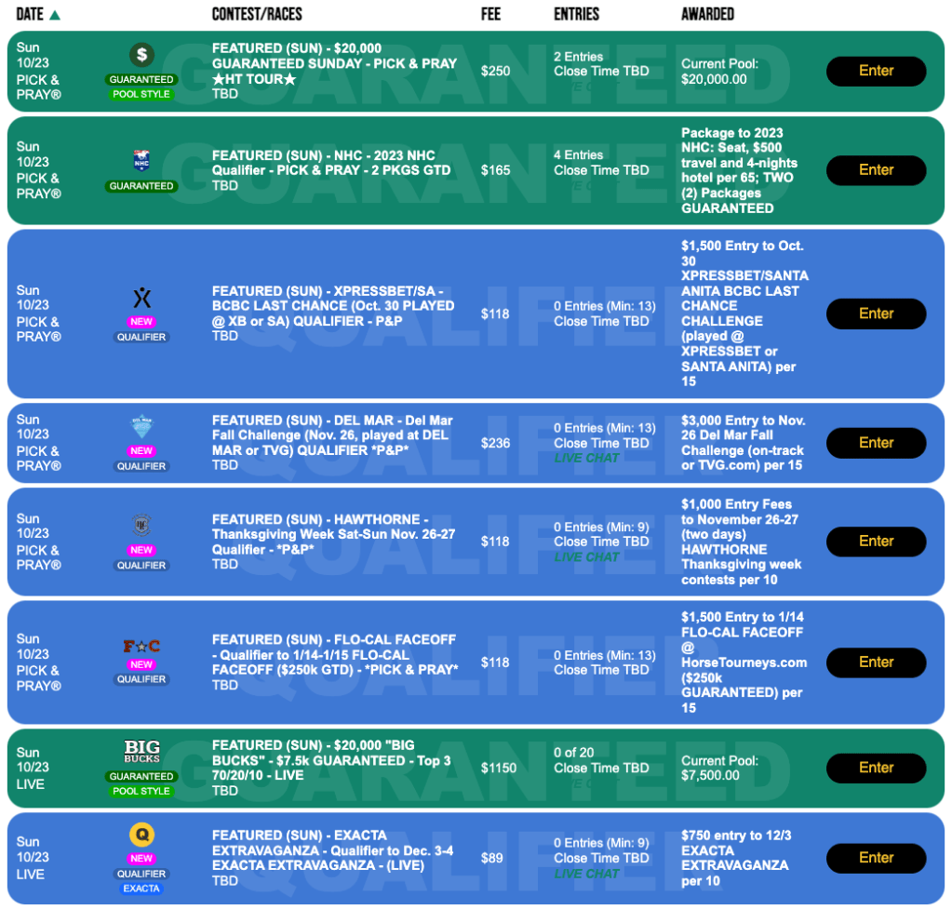Click the NHC shield logo icon
The height and width of the screenshot is (909, 952).
click(x=141, y=160)
